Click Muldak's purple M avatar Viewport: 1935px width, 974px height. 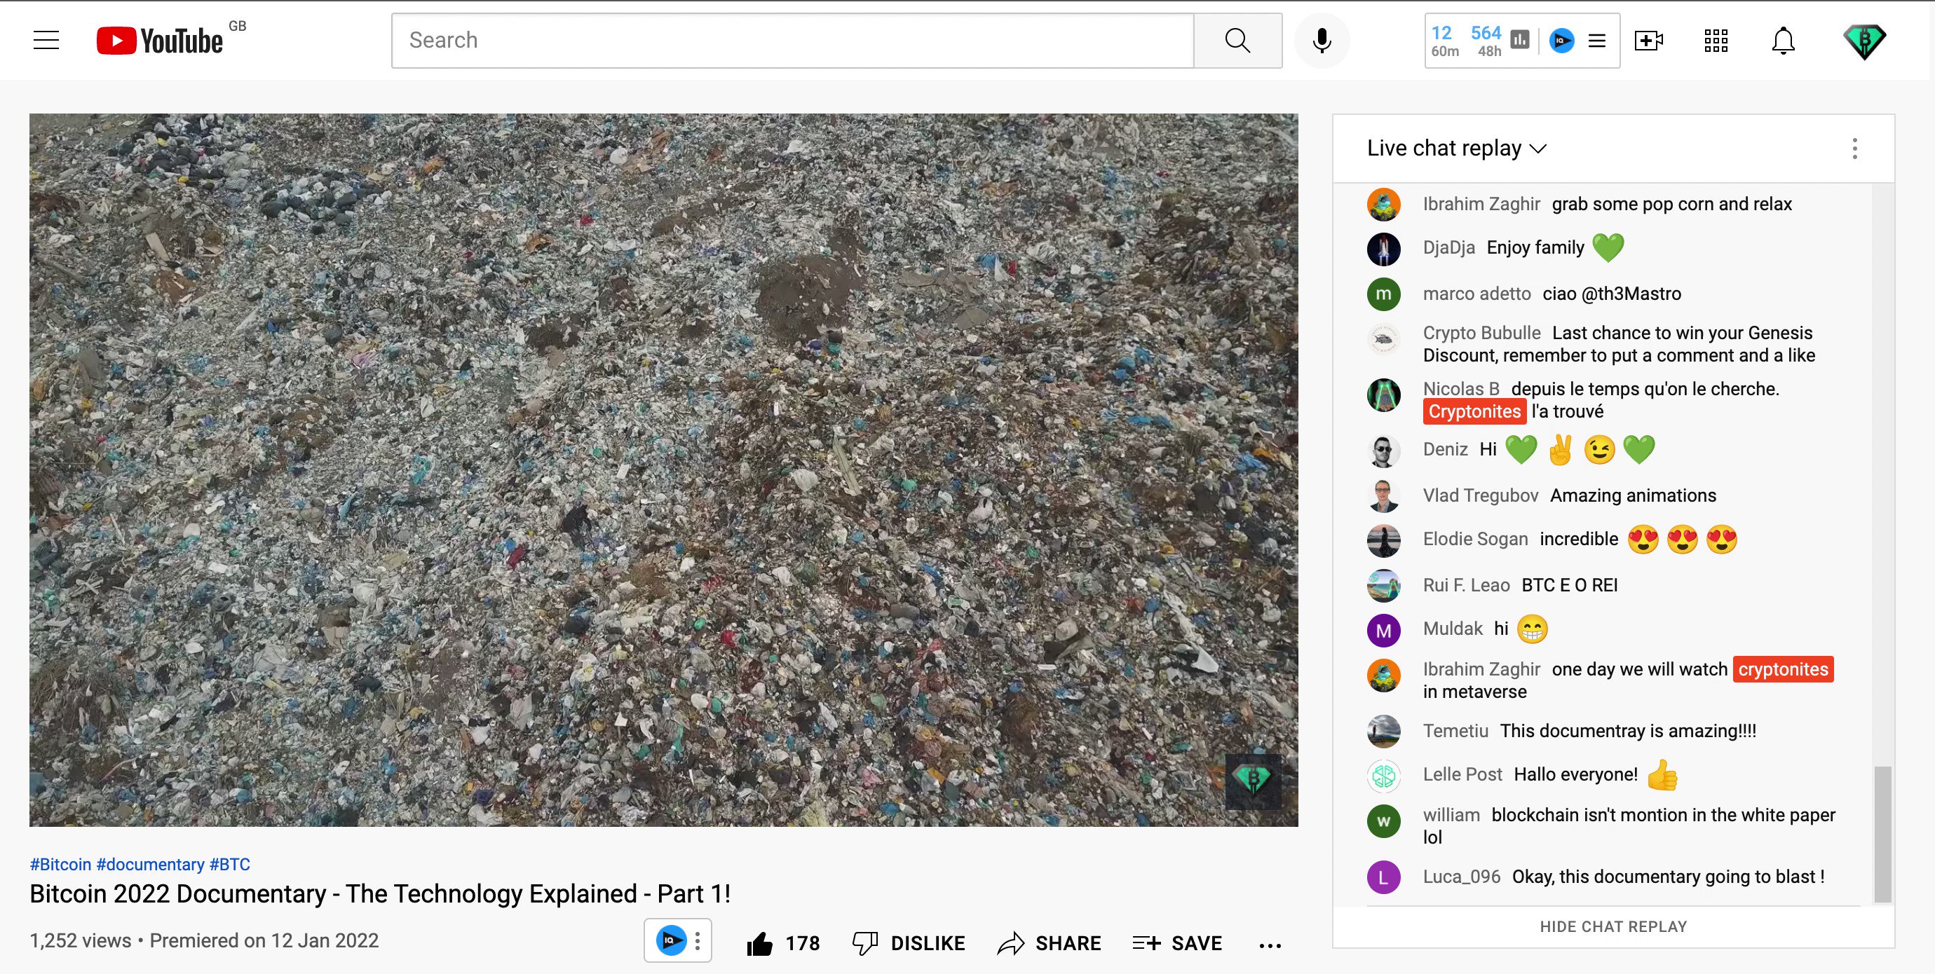click(x=1384, y=630)
